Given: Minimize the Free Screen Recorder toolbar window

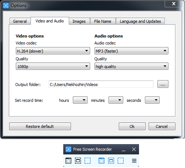Looking at the screenshot, I should [x=124, y=150].
